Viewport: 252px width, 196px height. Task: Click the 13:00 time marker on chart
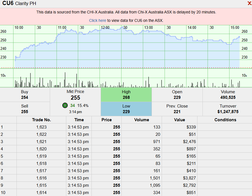[x=149, y=27]
